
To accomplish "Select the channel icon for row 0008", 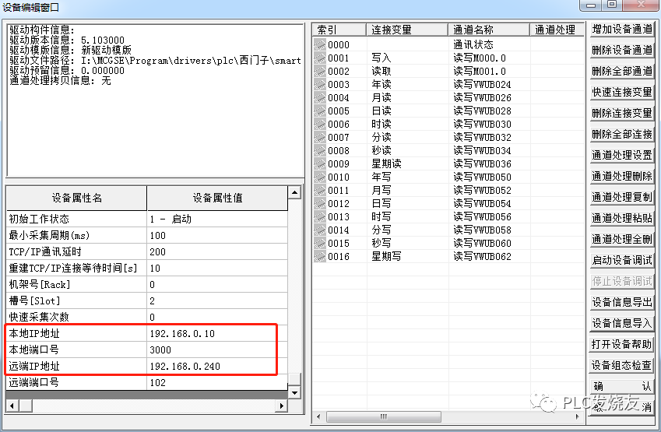I will pos(320,150).
